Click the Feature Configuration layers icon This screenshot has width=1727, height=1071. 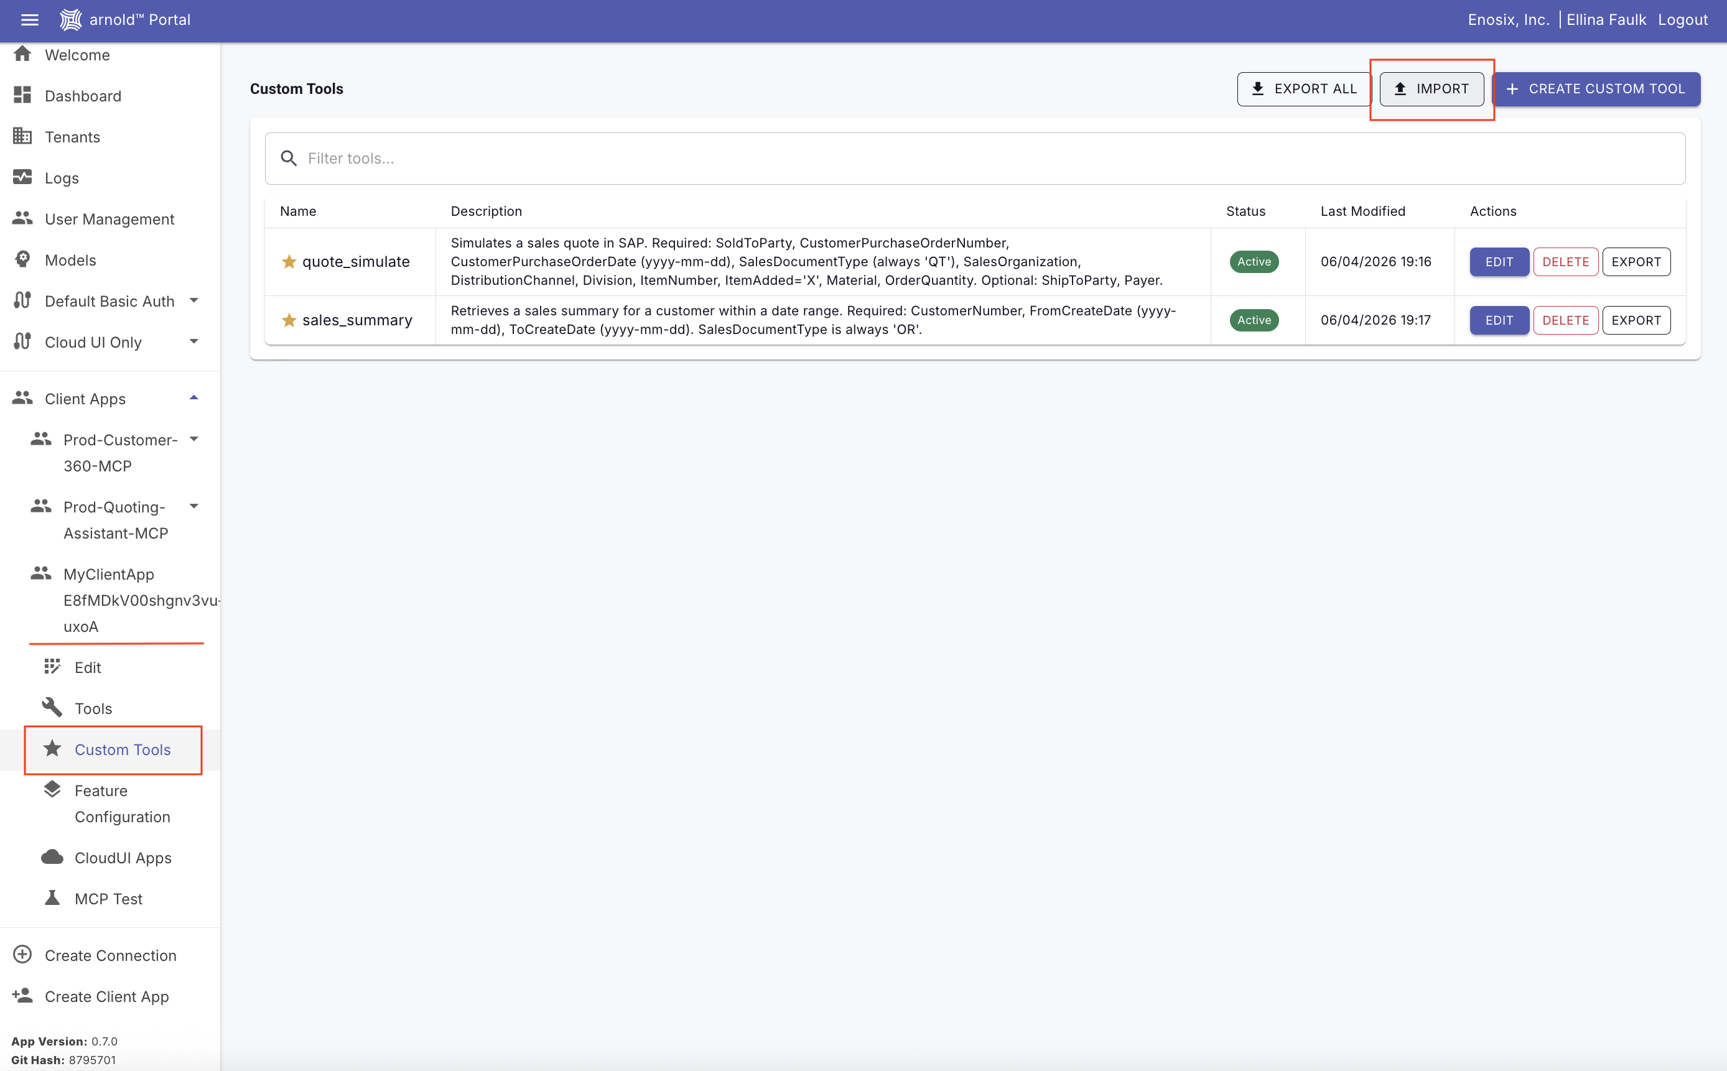[52, 790]
